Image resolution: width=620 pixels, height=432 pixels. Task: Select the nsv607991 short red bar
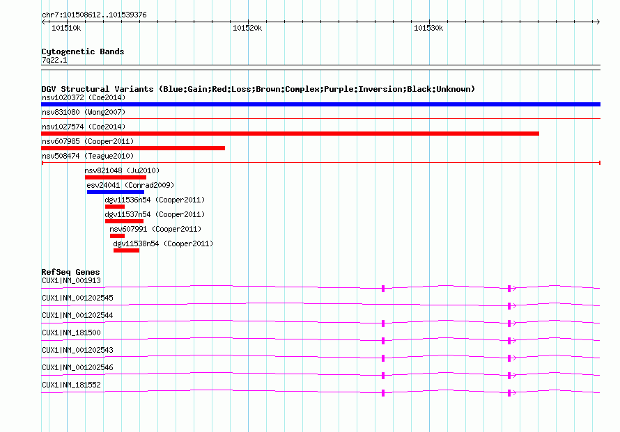coord(118,236)
